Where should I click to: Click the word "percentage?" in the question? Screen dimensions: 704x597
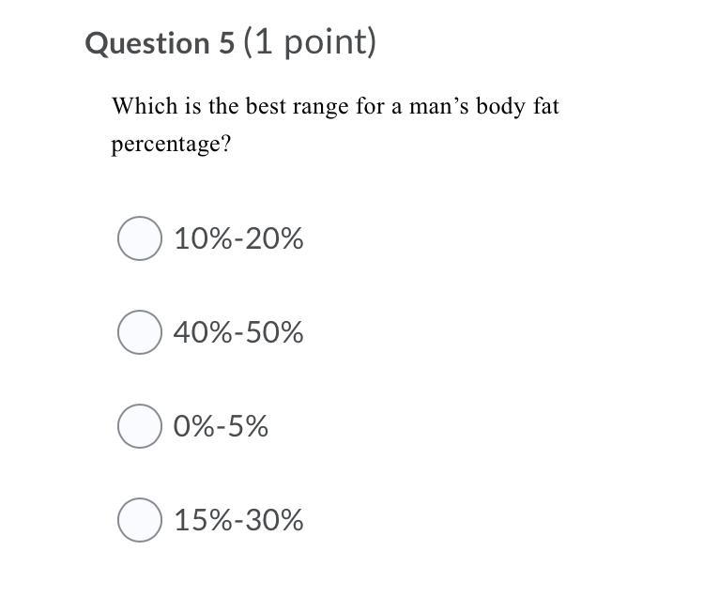click(x=171, y=145)
